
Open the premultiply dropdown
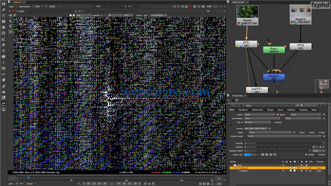(x=262, y=118)
